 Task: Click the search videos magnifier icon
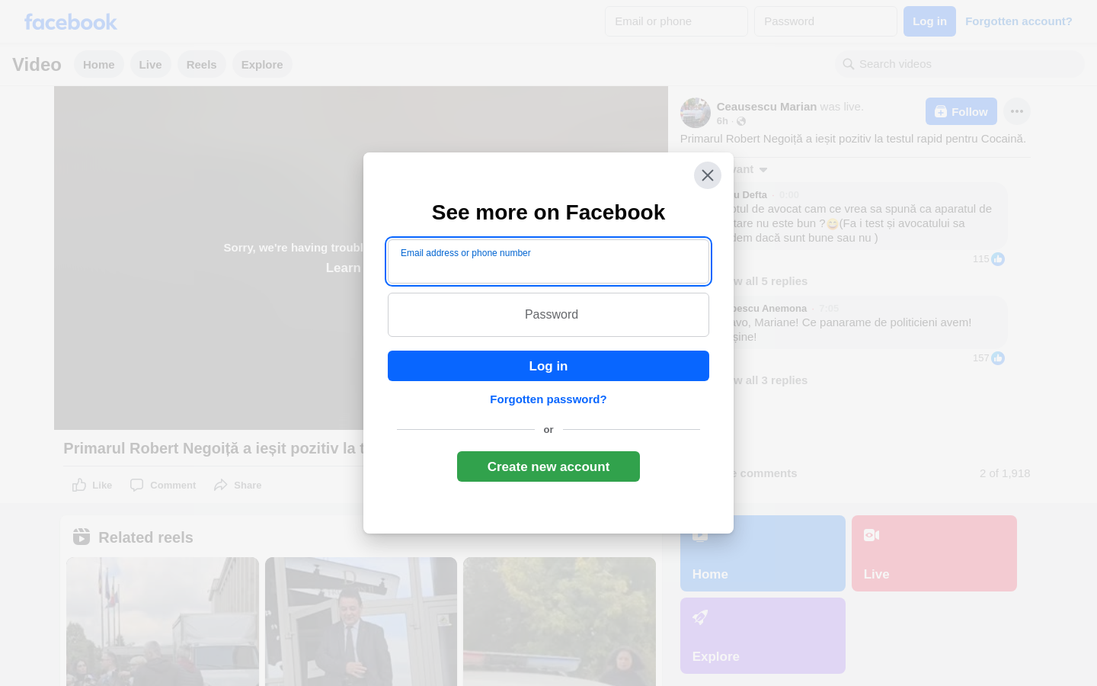point(848,64)
